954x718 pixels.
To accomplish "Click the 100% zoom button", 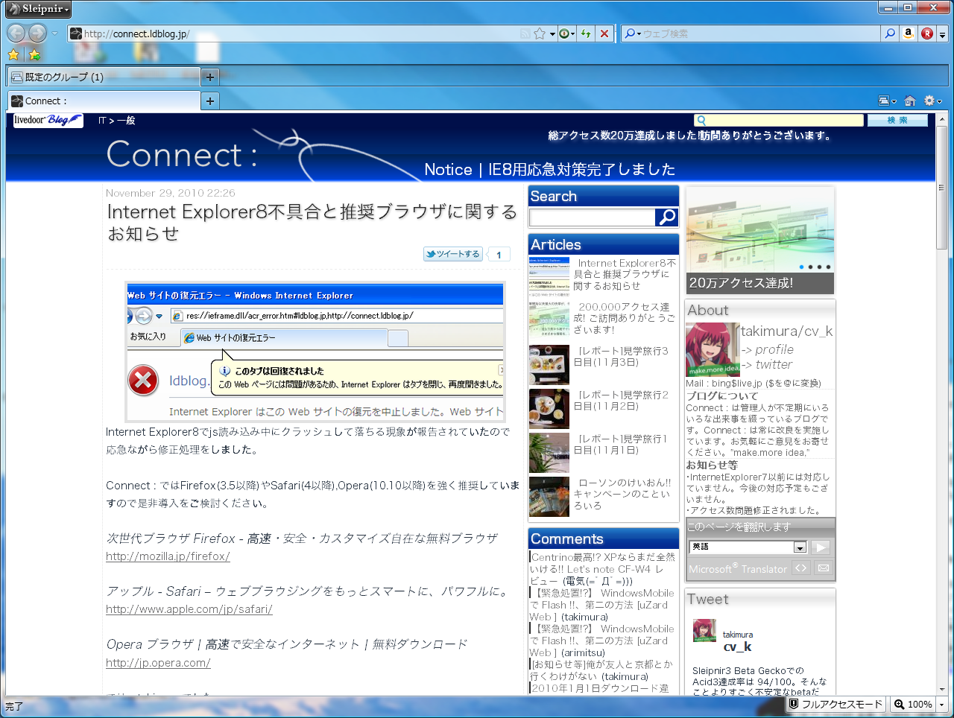I will click(x=914, y=704).
